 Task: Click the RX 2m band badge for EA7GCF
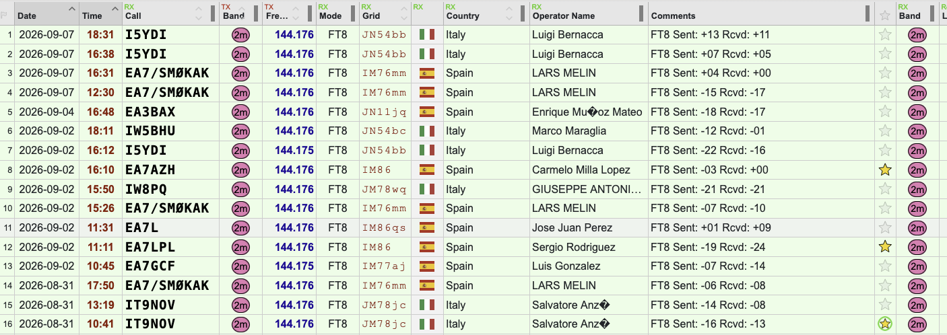coord(917,266)
